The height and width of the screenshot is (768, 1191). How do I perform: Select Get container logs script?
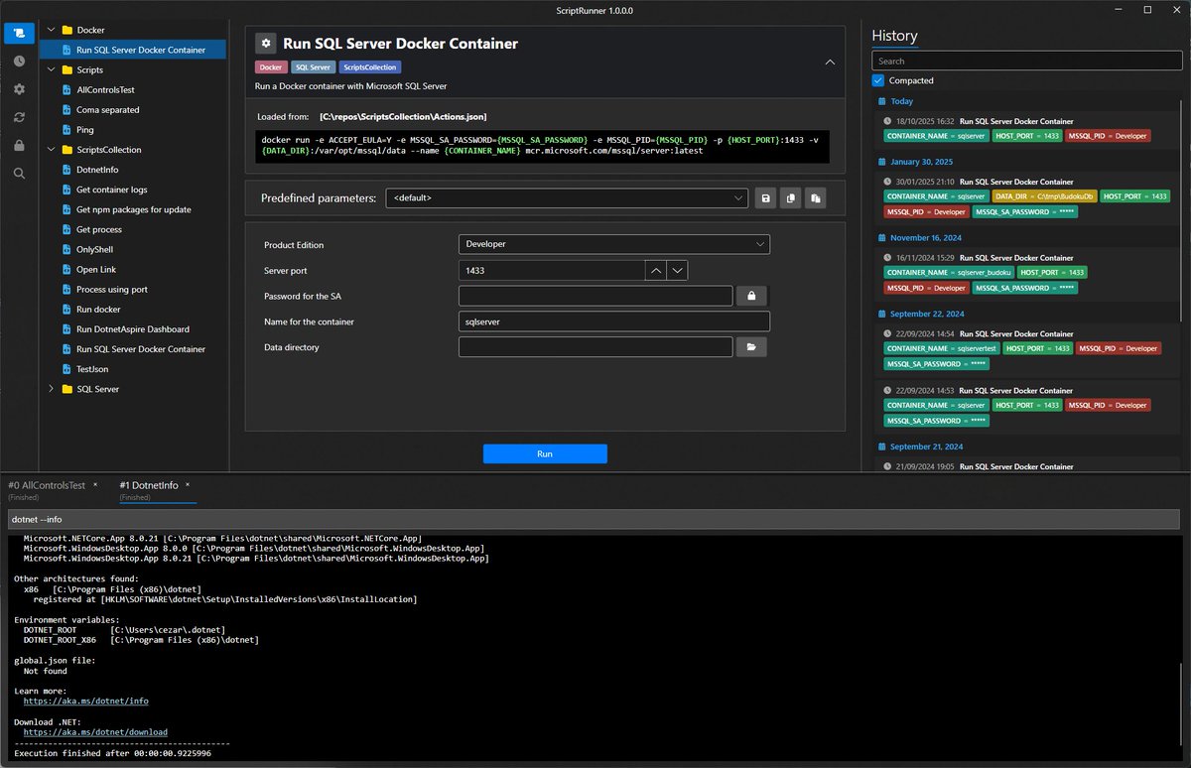point(111,190)
